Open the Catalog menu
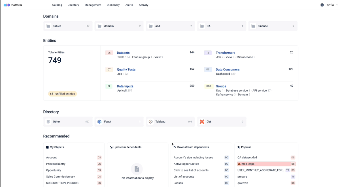 click(x=57, y=5)
